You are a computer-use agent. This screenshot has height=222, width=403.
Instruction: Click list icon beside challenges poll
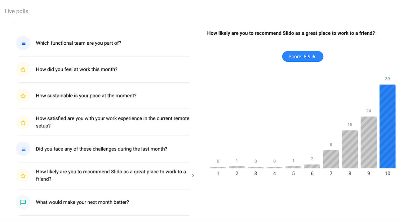[x=23, y=149]
